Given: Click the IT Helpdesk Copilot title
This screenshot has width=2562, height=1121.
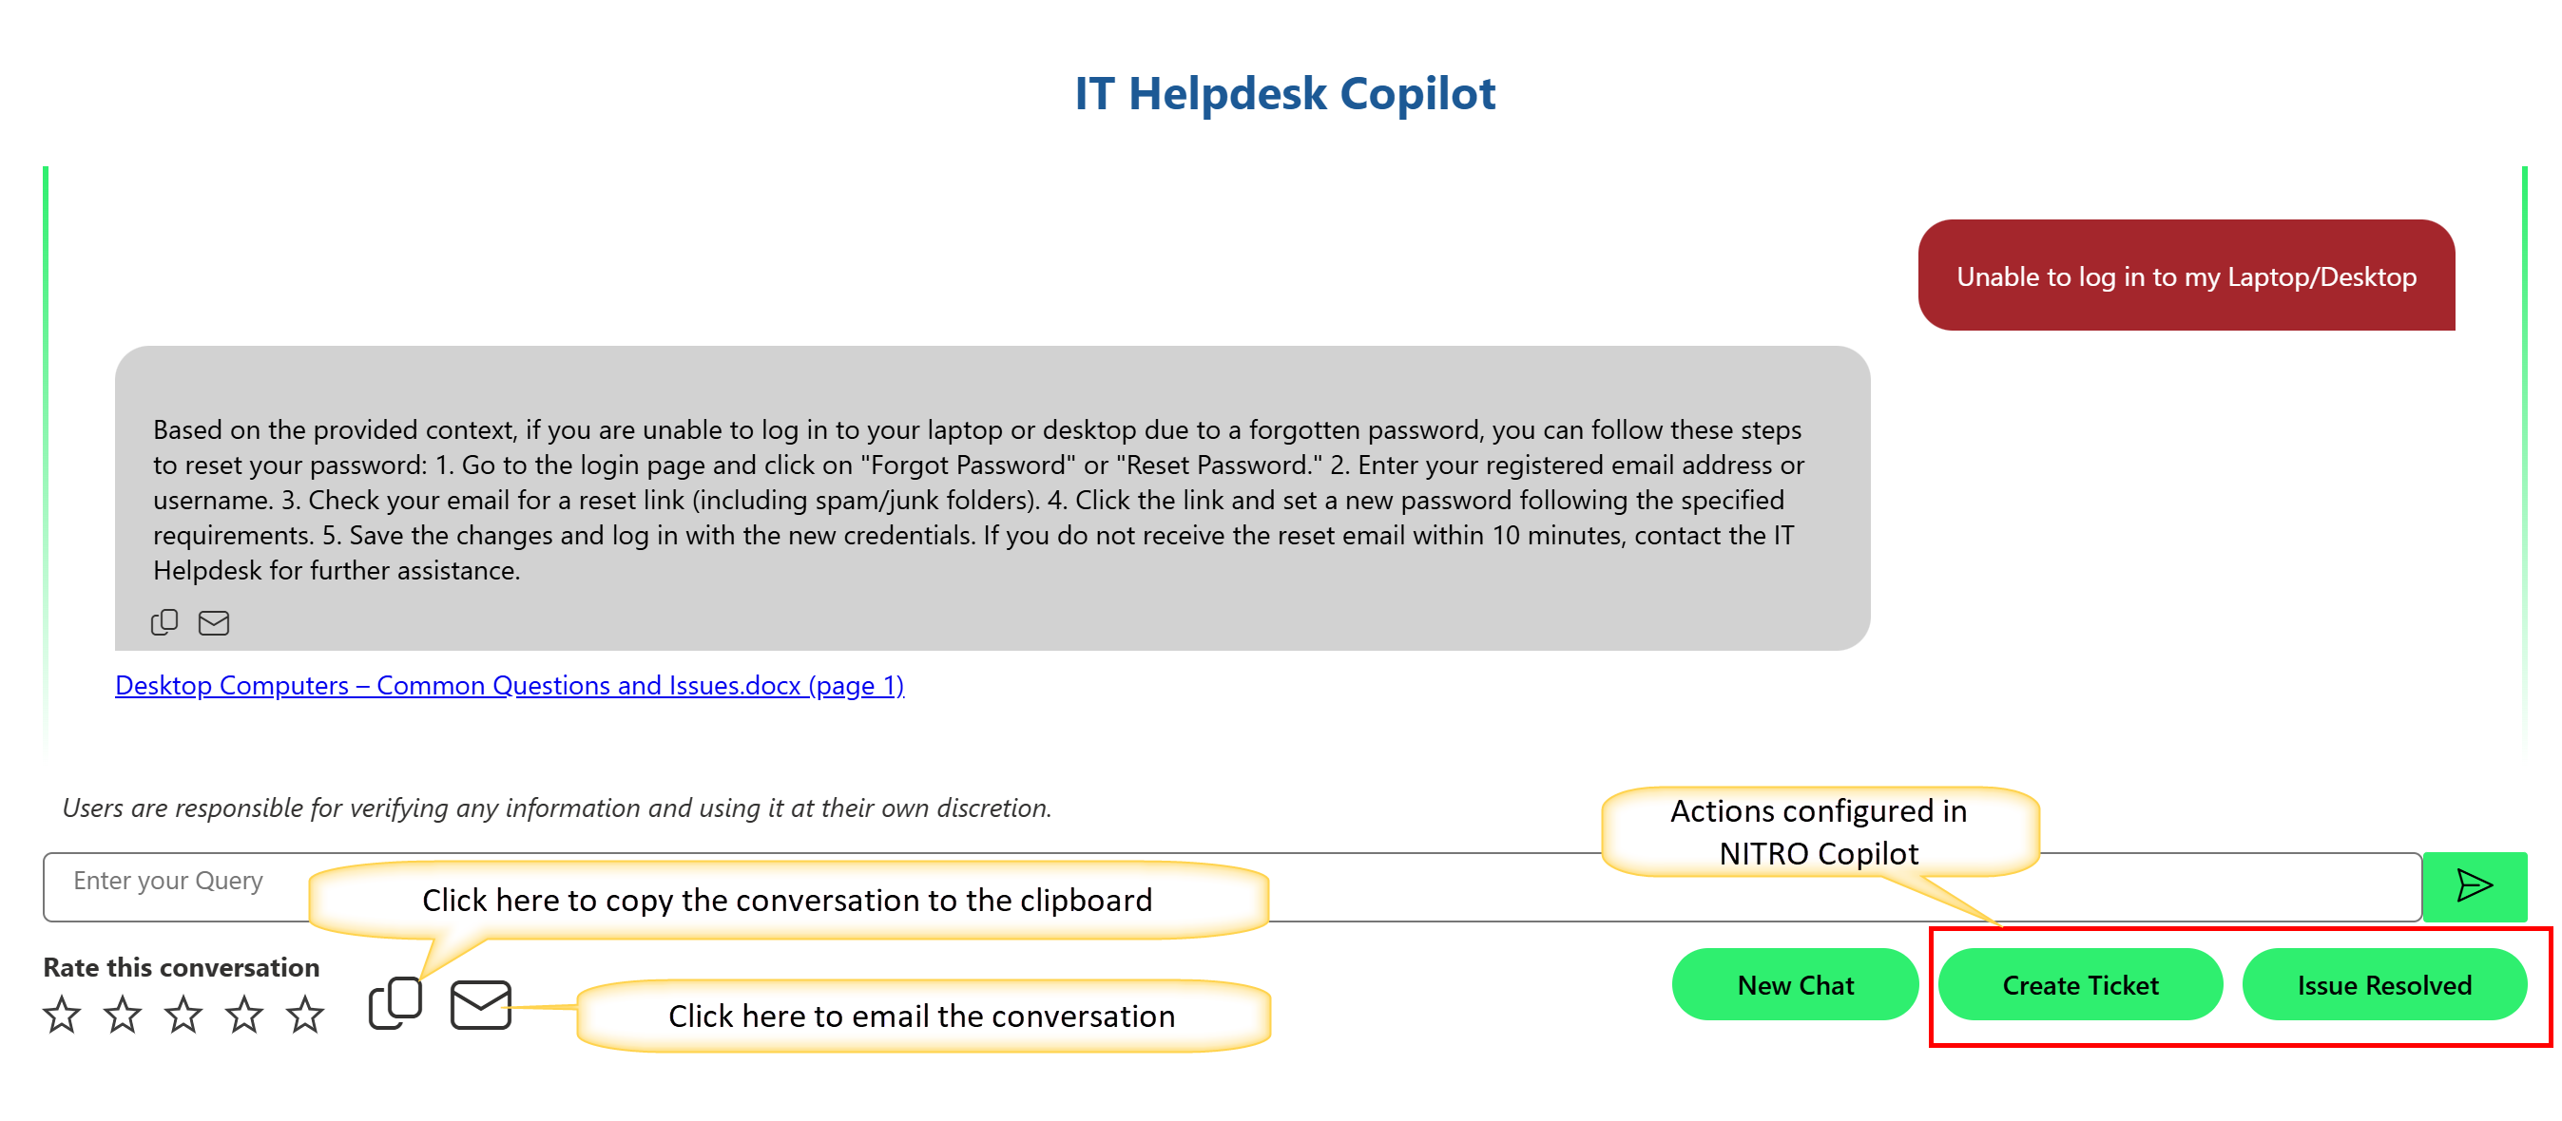Looking at the screenshot, I should pyautogui.click(x=1285, y=92).
